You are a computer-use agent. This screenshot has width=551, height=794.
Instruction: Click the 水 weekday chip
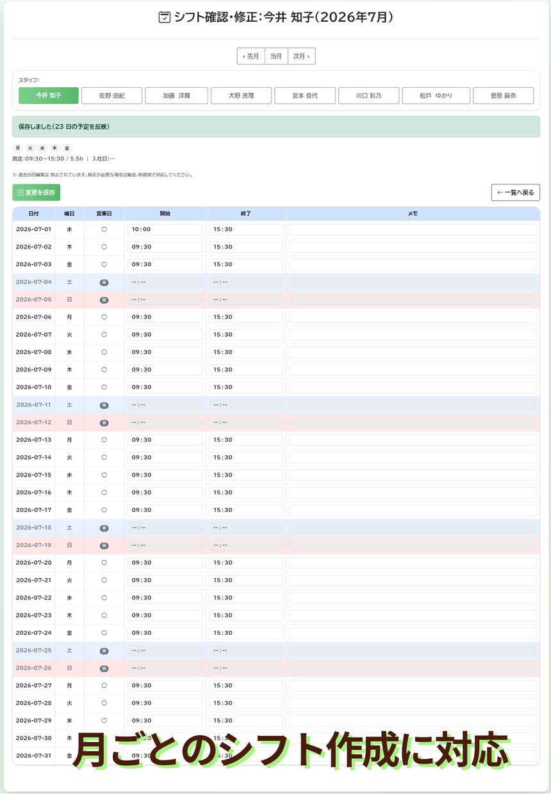coord(42,148)
